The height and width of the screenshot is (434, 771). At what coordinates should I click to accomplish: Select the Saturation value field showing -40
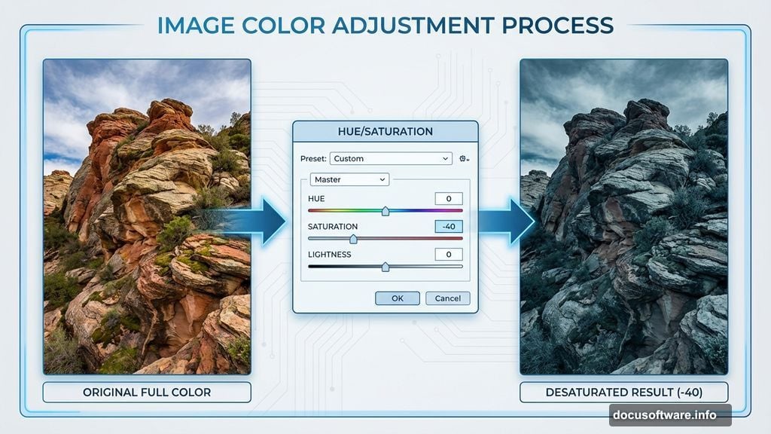pos(449,226)
